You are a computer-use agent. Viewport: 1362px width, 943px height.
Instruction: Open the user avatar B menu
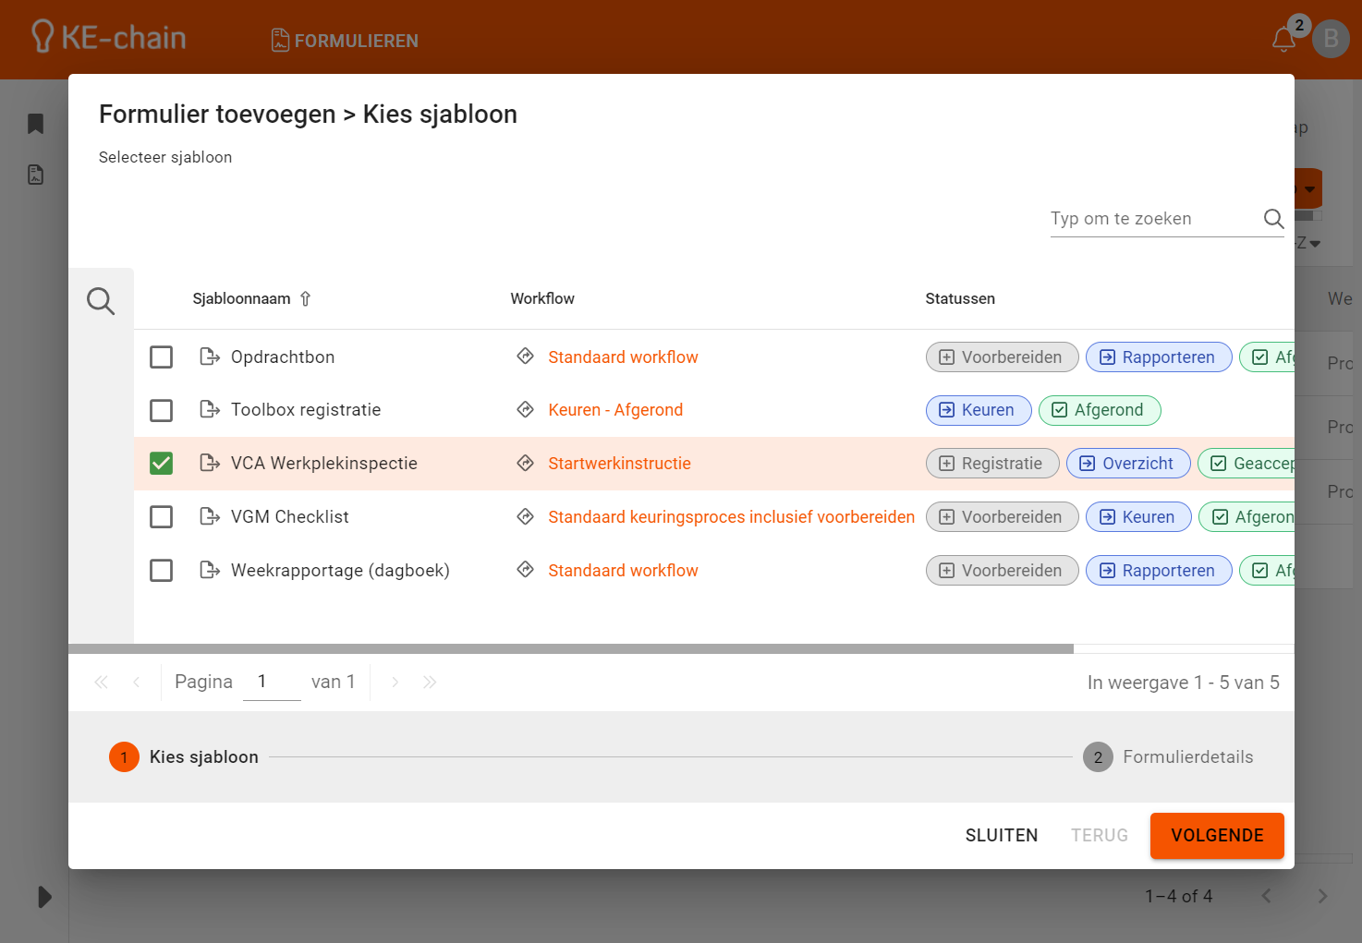click(1331, 39)
